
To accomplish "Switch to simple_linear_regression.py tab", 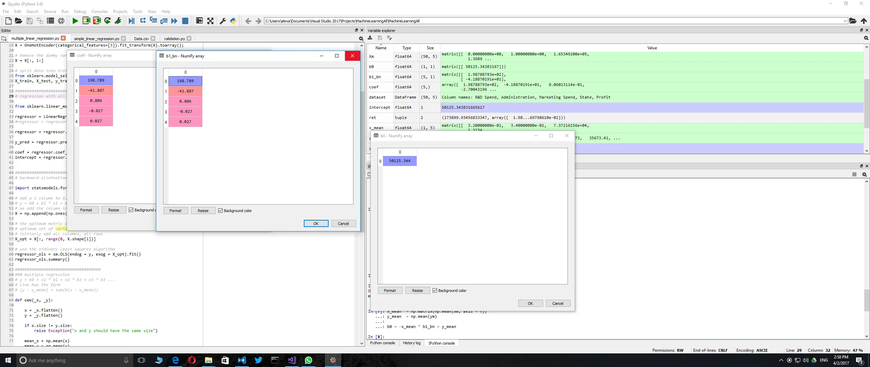I will coord(97,38).
